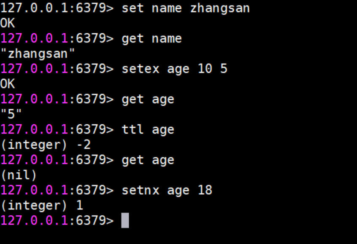This screenshot has height=244, width=357.
Task: Click the word zhangsan in the set command
Action: 220,9
